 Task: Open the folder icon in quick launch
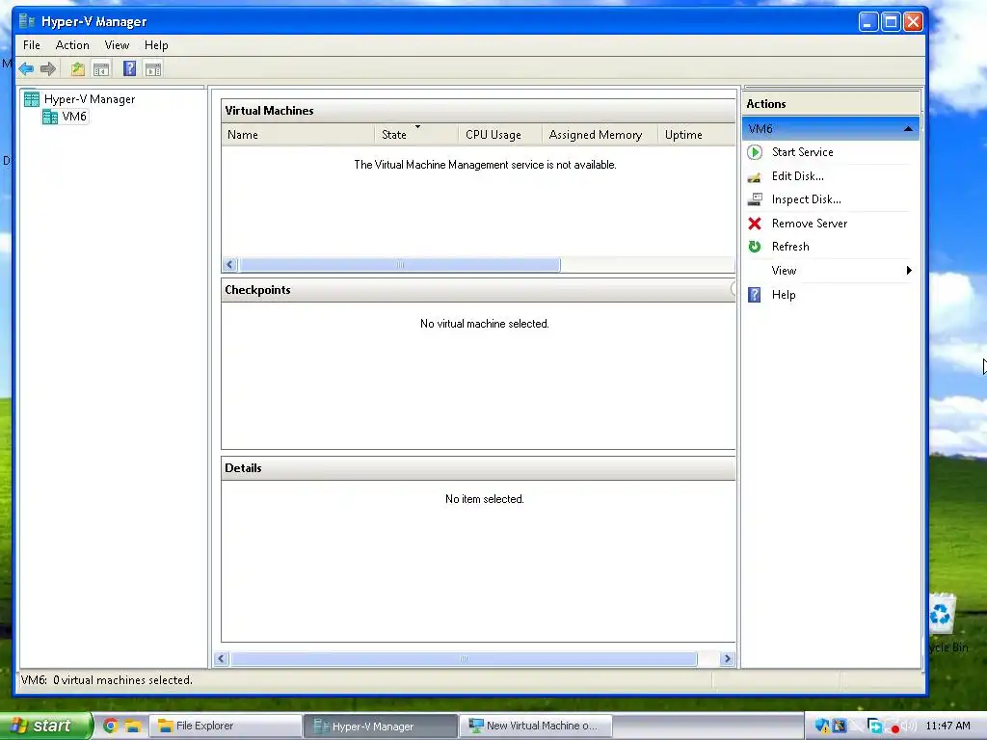[132, 726]
